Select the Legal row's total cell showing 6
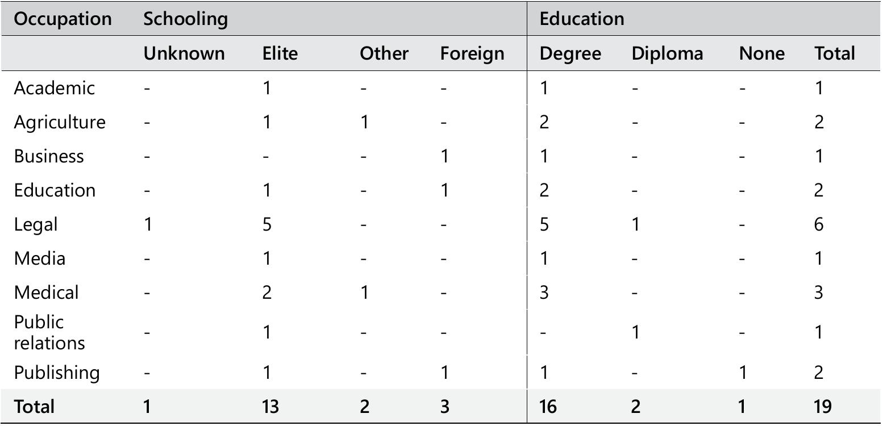 click(x=819, y=224)
